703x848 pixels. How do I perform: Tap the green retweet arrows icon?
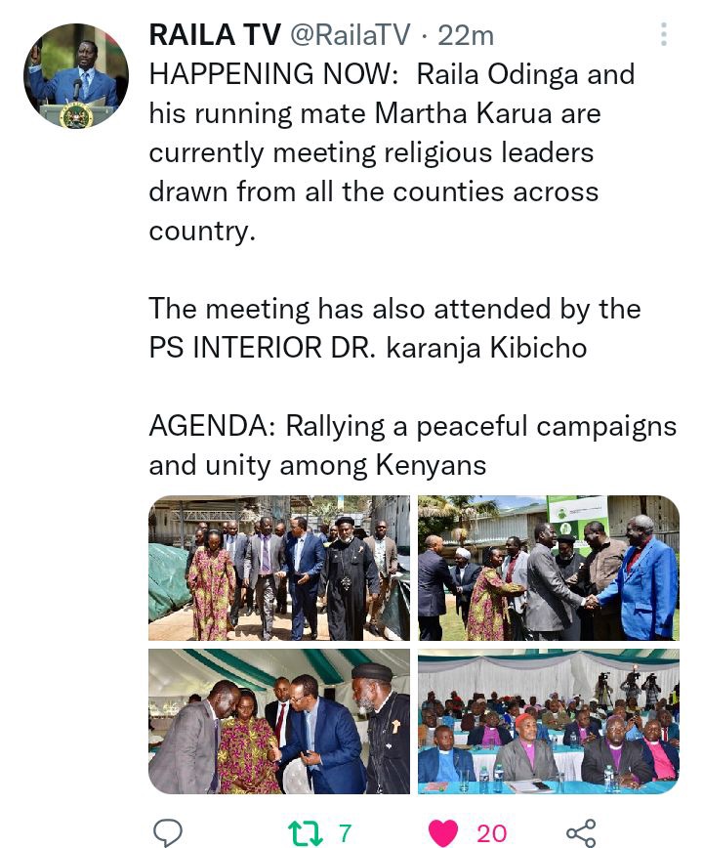coord(306,832)
